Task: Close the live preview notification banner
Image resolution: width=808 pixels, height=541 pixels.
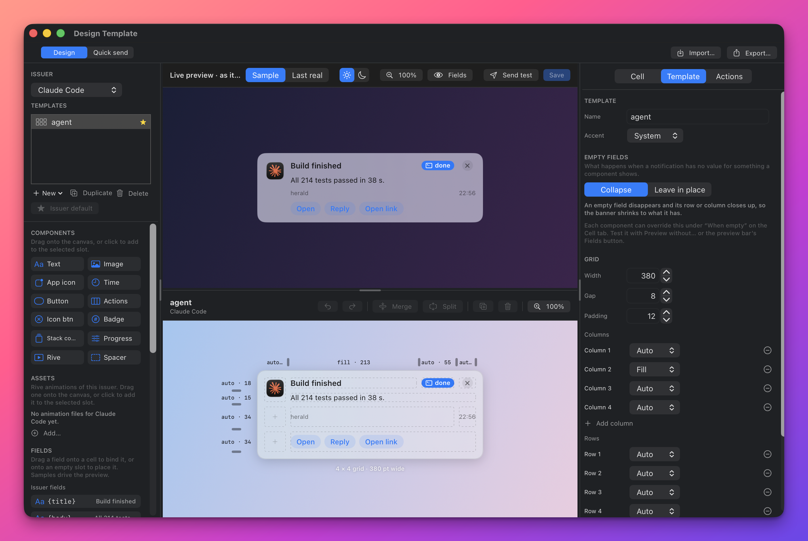Action: [x=467, y=165]
